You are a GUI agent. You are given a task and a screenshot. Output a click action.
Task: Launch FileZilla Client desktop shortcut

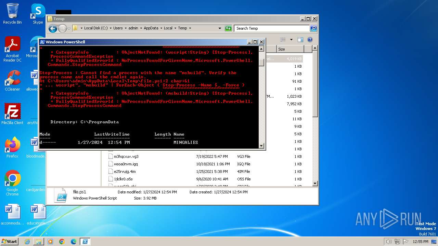tap(12, 114)
